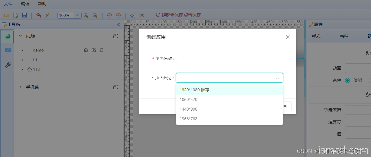Select the pages sidebar tab icon

pyautogui.click(x=7, y=36)
